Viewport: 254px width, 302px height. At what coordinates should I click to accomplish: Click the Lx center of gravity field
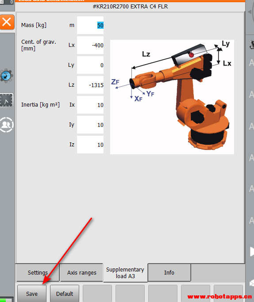pyautogui.click(x=90, y=45)
